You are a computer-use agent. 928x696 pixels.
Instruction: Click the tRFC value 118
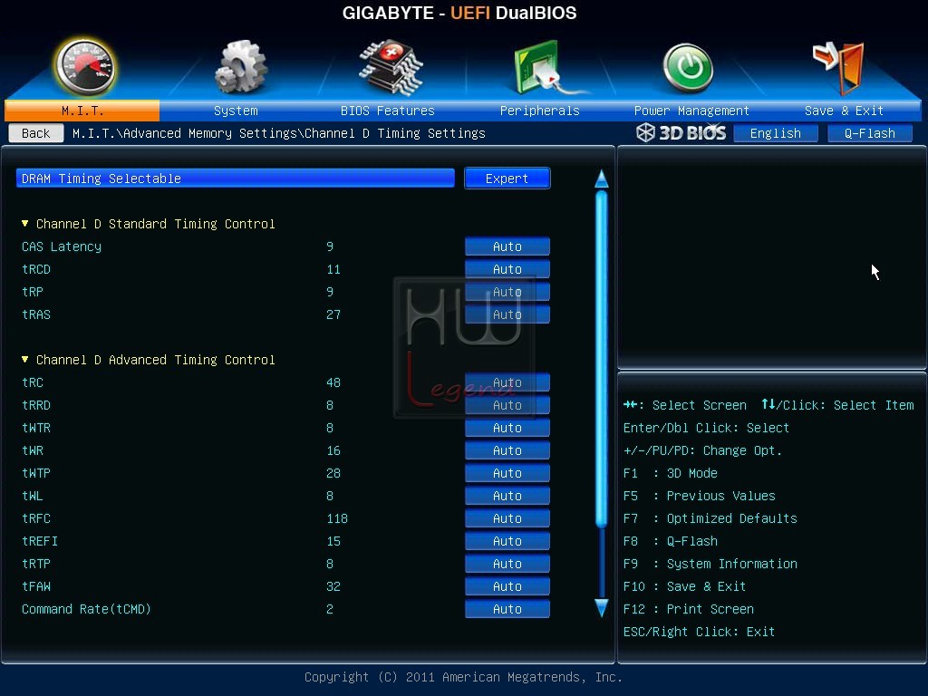337,518
